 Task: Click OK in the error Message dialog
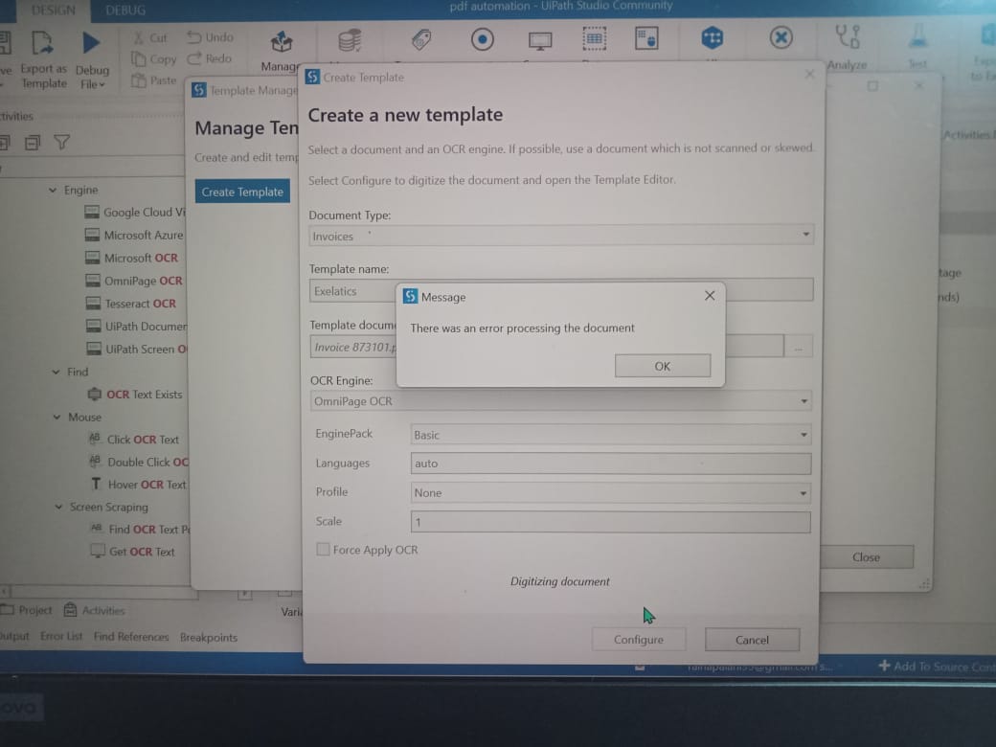coord(662,366)
